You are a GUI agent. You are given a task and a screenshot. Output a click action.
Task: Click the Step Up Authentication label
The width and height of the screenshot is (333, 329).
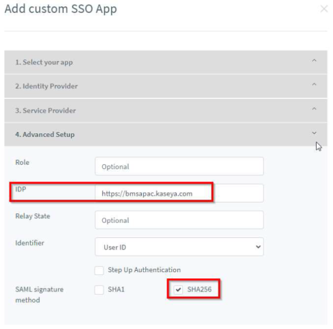144,270
